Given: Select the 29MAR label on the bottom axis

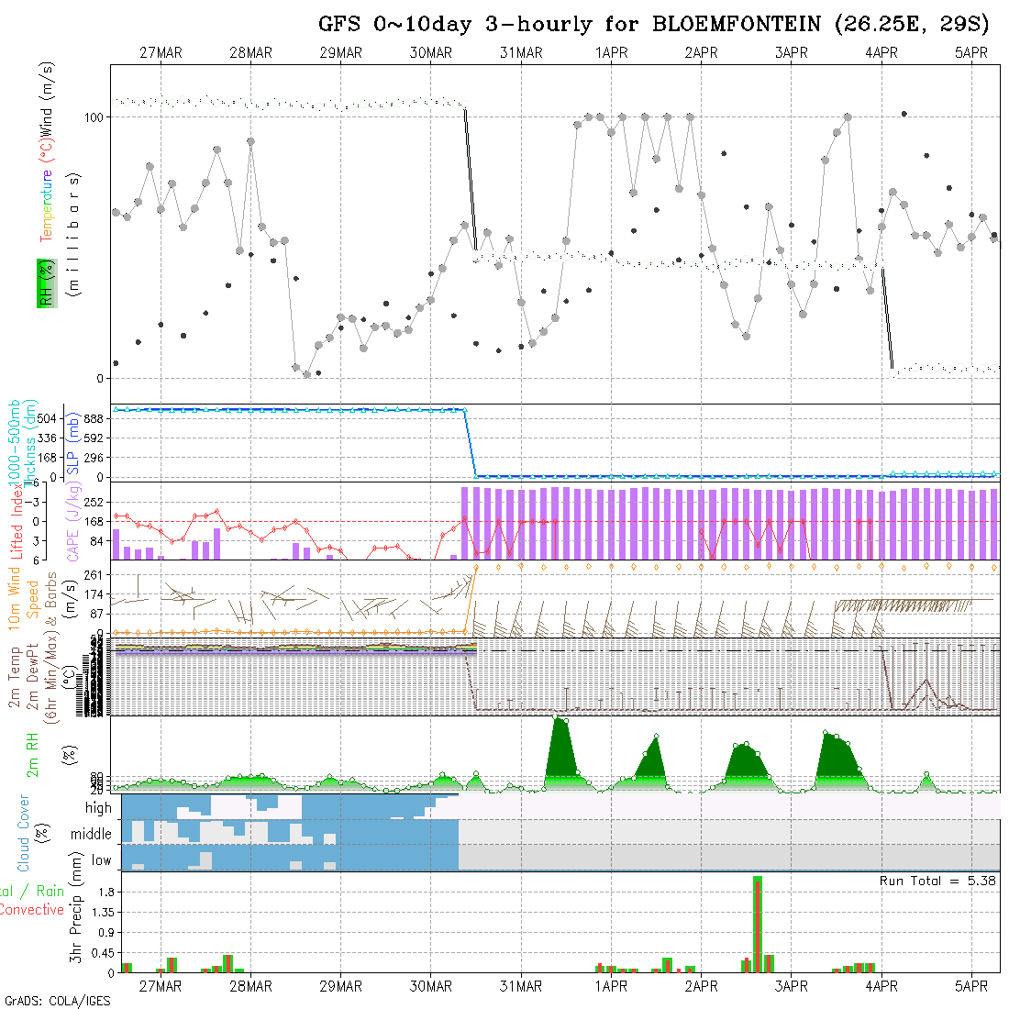Looking at the screenshot, I should (341, 986).
